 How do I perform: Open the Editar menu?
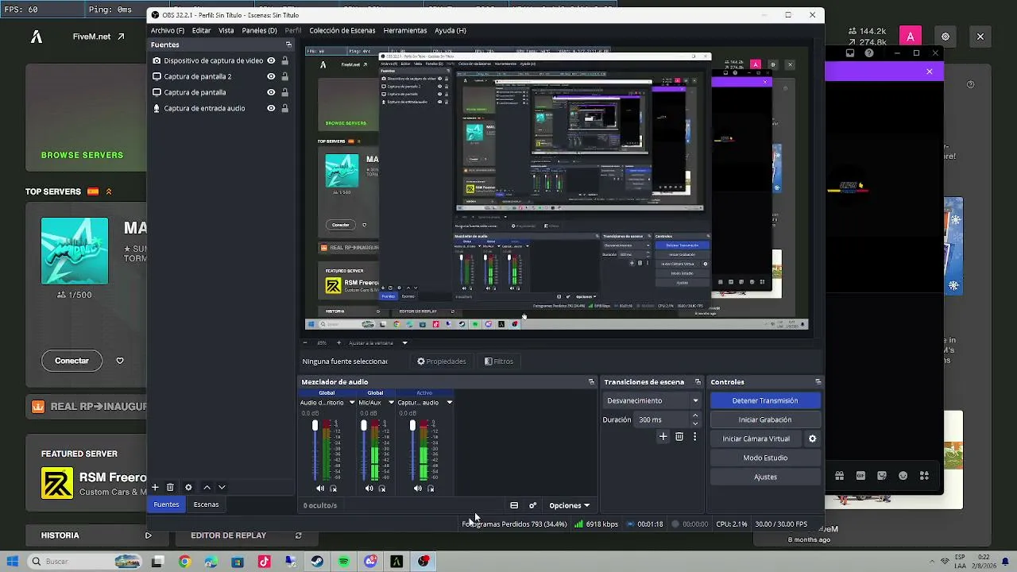pyautogui.click(x=201, y=30)
